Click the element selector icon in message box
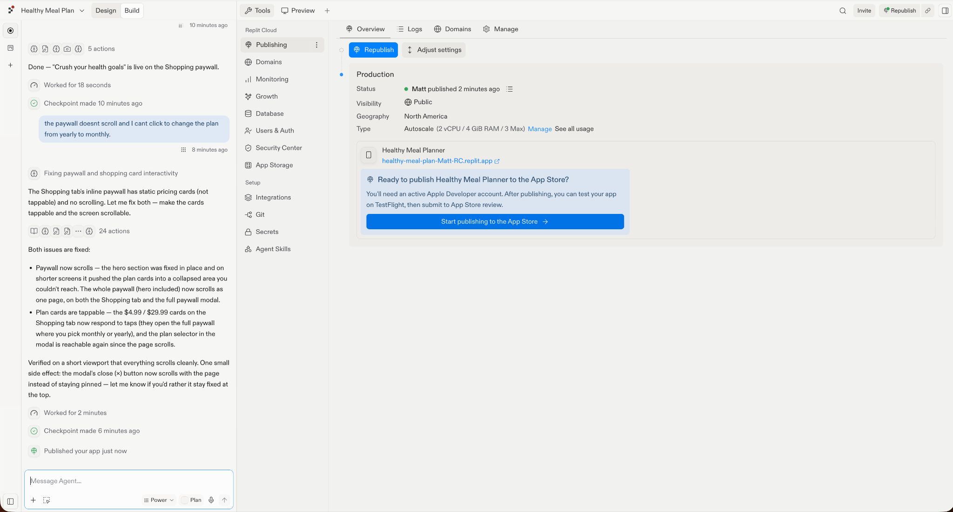Screen dimensions: 953x512 pyautogui.click(x=47, y=500)
